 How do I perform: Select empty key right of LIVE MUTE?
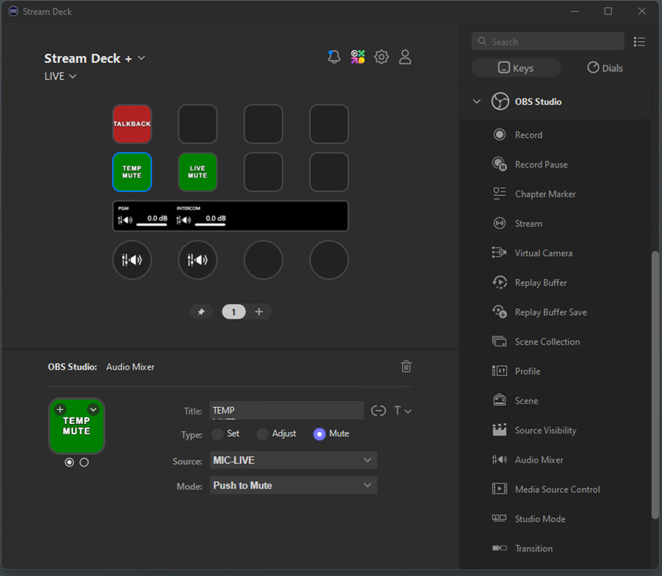coord(264,172)
